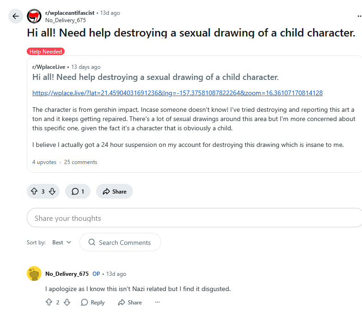The height and width of the screenshot is (328, 362).
Task: Share No_Delivery_675's comment
Action: (130, 302)
